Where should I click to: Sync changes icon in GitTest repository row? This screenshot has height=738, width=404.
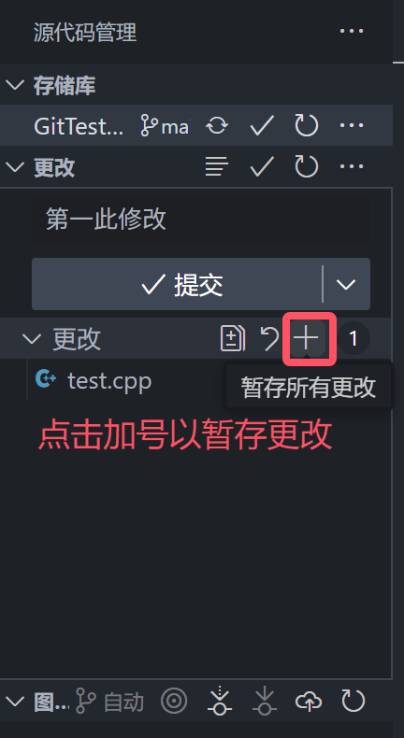[x=217, y=126]
